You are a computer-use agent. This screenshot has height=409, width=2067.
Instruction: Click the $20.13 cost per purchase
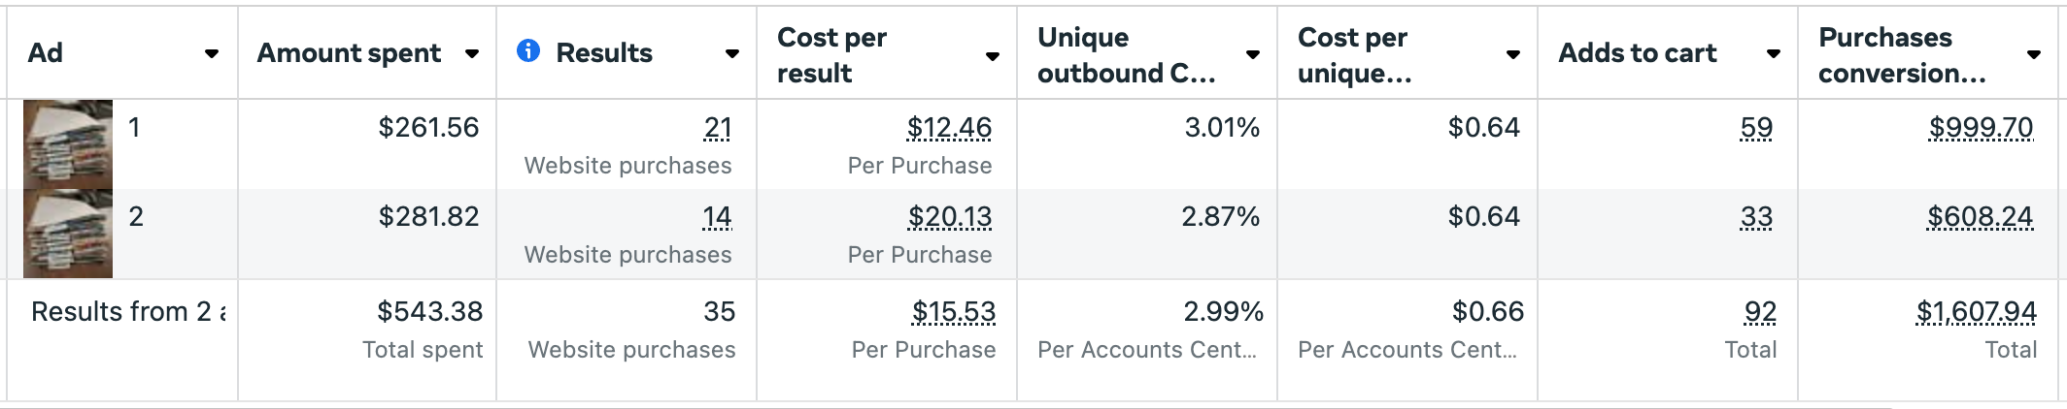pyautogui.click(x=949, y=216)
